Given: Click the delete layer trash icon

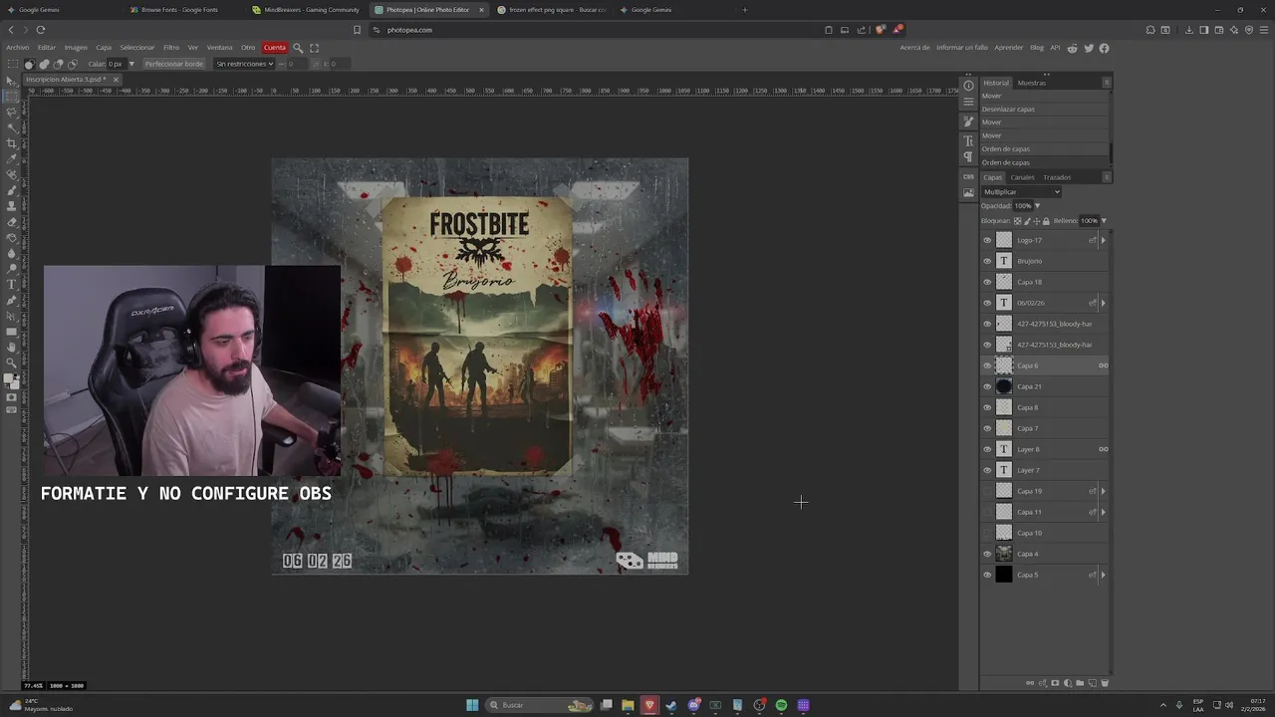Looking at the screenshot, I should [1105, 683].
